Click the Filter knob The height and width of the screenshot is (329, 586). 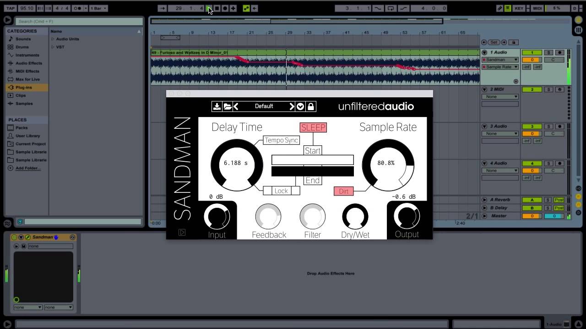point(313,217)
